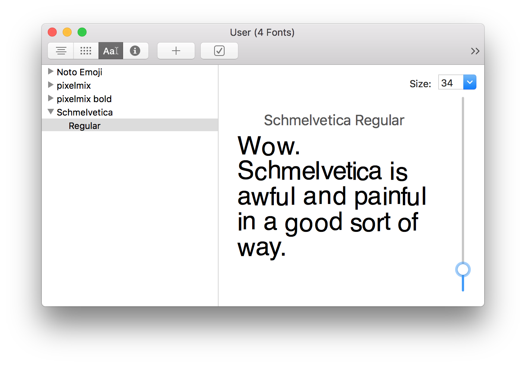The image size is (526, 366).
Task: Select the Regular typeface row
Action: [130, 125]
